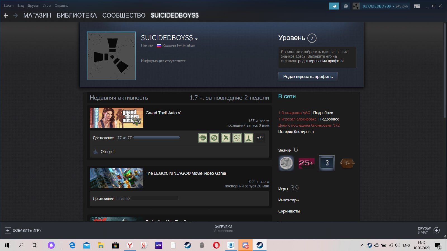
Task: Open Подробнее link next to game ban
Action: pyautogui.click(x=329, y=119)
